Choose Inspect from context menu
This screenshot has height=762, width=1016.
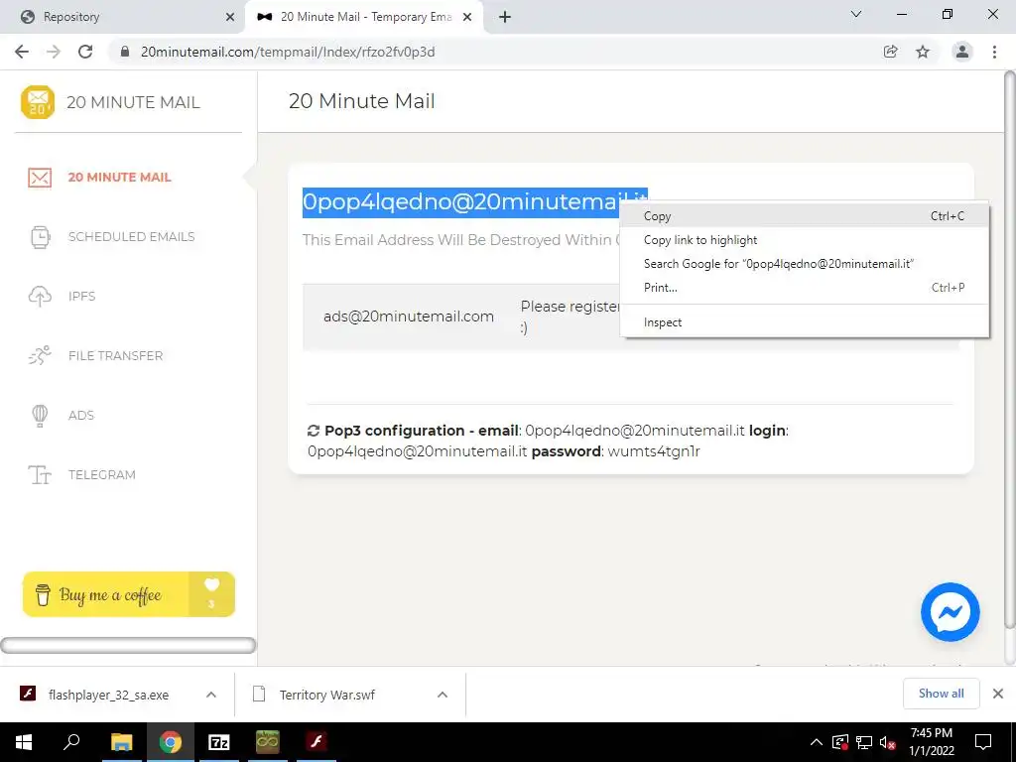(x=804, y=322)
